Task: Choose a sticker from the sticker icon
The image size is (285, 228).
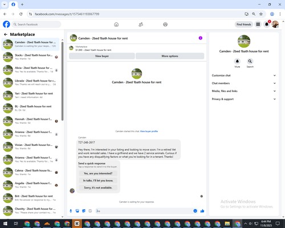Action: coord(84,211)
